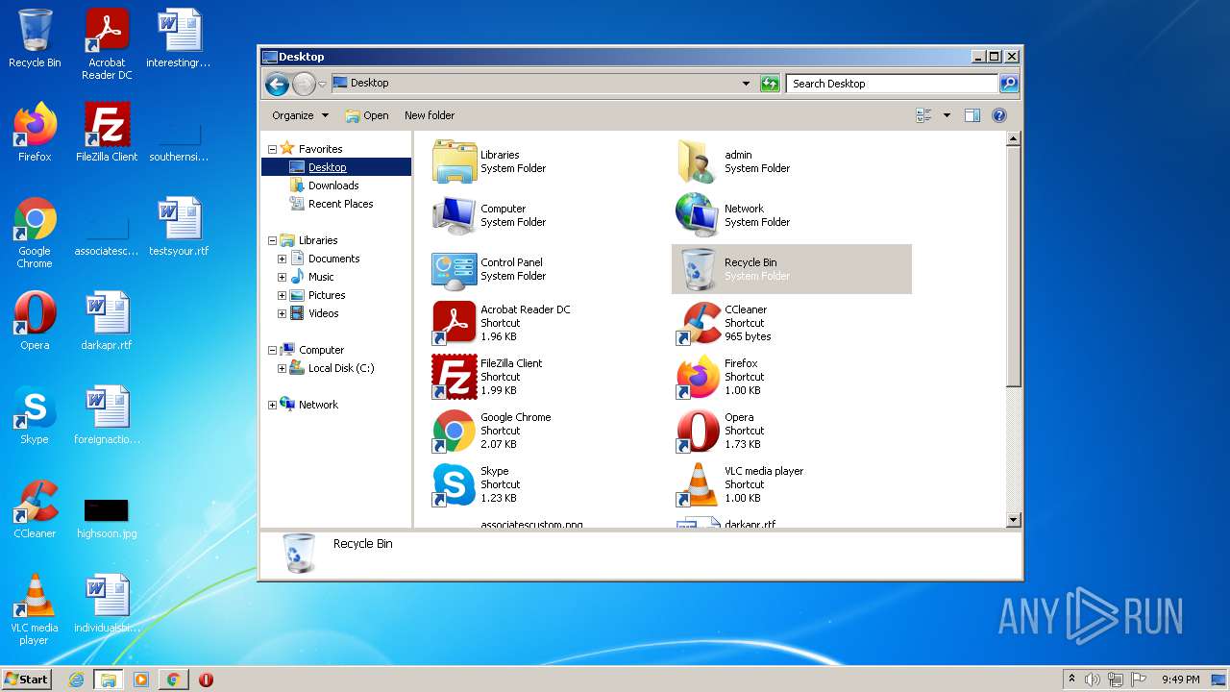Select the Opera desktop icon

35,313
